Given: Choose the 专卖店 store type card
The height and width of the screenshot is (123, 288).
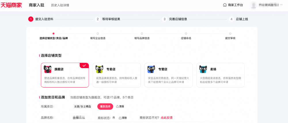Looking at the screenshot, I should point(117,75).
